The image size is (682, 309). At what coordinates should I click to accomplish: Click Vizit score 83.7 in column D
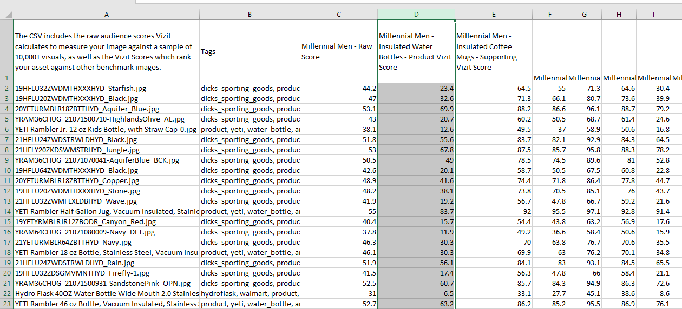(416, 211)
